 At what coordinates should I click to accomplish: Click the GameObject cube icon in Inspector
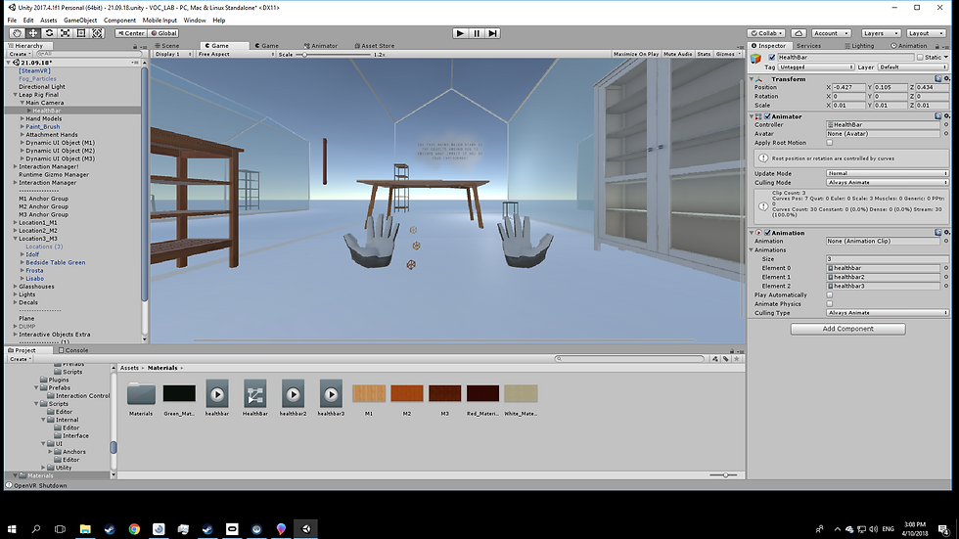click(756, 58)
